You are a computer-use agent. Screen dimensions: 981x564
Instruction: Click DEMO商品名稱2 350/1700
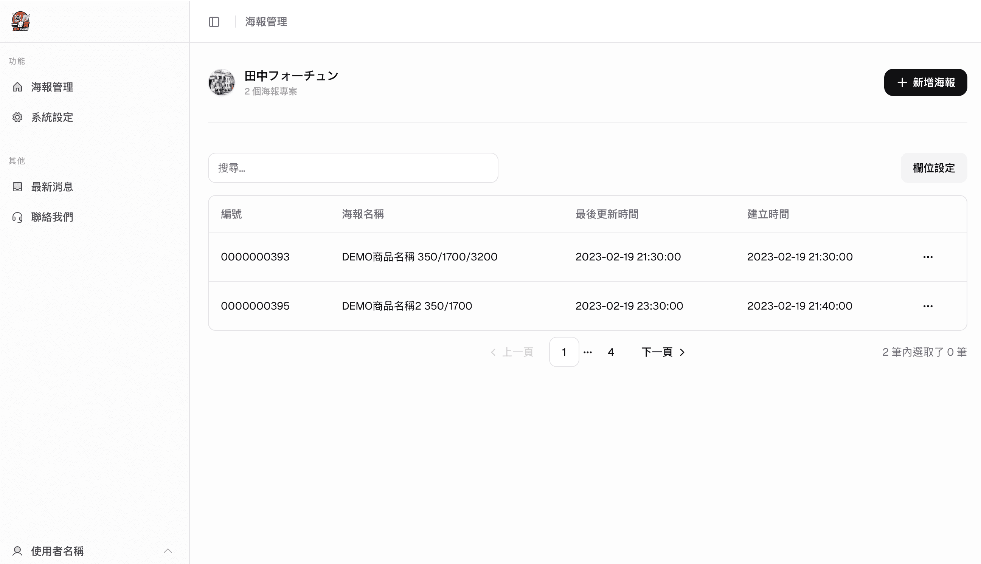407,306
